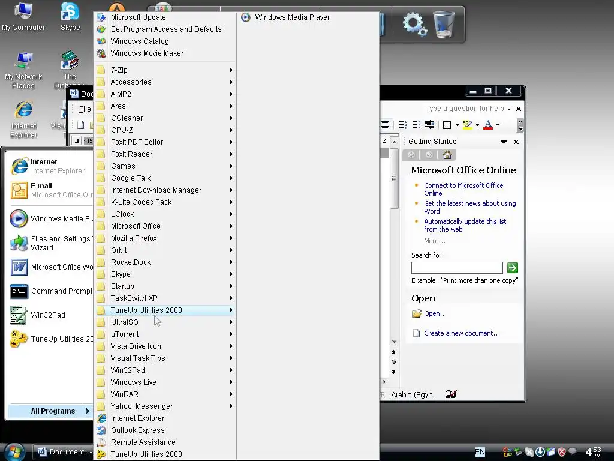Open the Recycle Bin dock icon

[x=444, y=24]
